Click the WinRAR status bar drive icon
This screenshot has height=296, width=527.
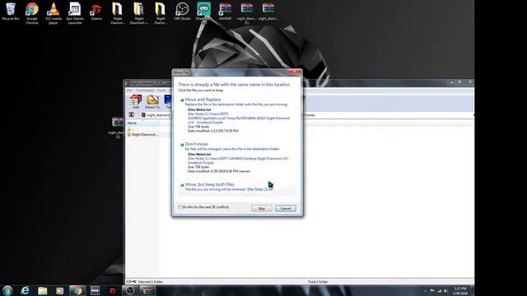tap(128, 281)
